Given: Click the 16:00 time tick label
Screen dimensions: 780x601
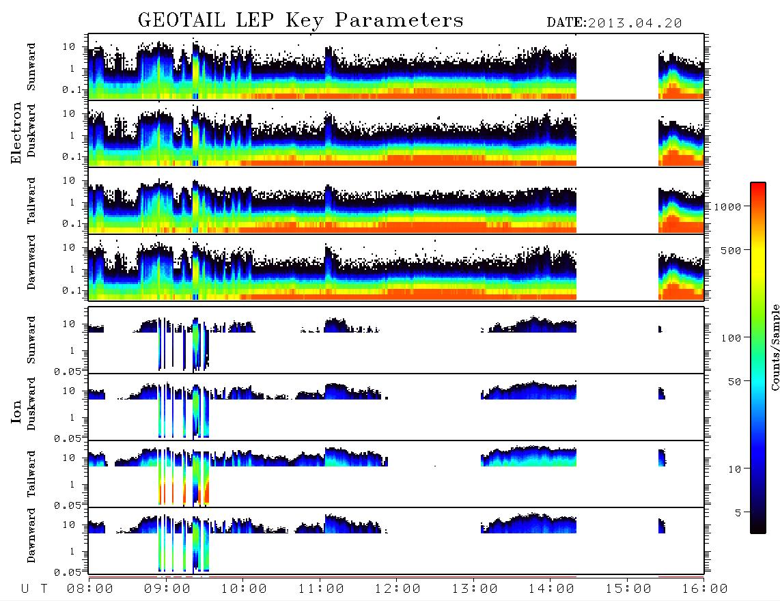Looking at the screenshot, I should (x=704, y=589).
